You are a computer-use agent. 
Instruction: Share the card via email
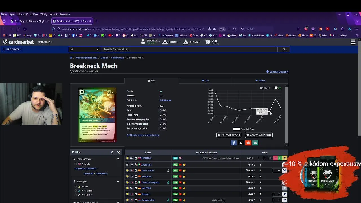tap(256, 143)
